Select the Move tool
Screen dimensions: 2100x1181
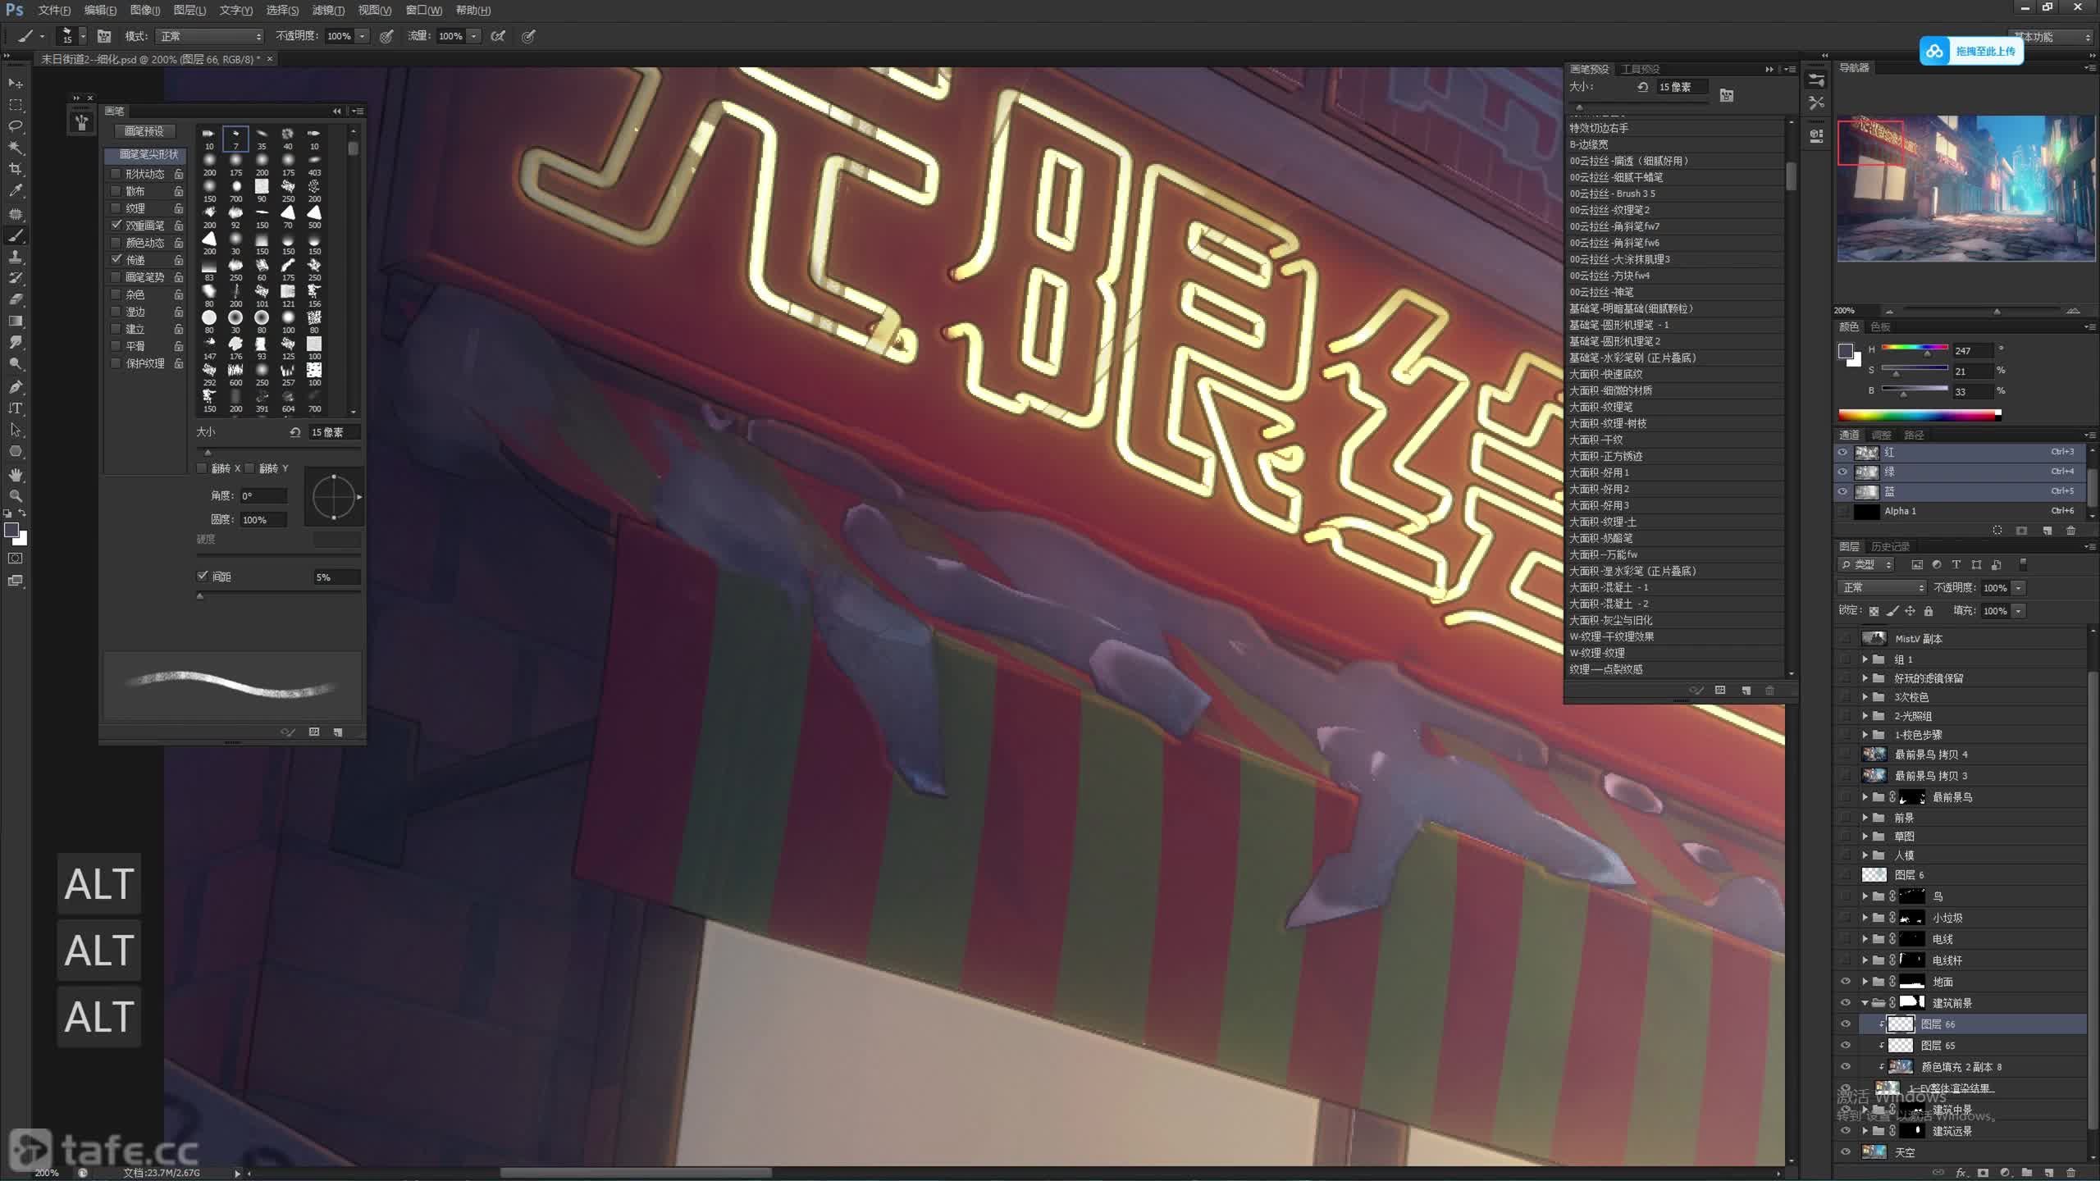pyautogui.click(x=16, y=83)
